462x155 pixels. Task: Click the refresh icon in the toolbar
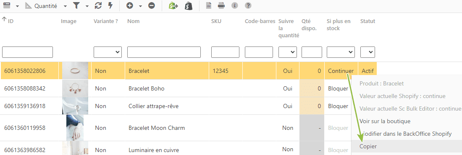pyautogui.click(x=98, y=5)
